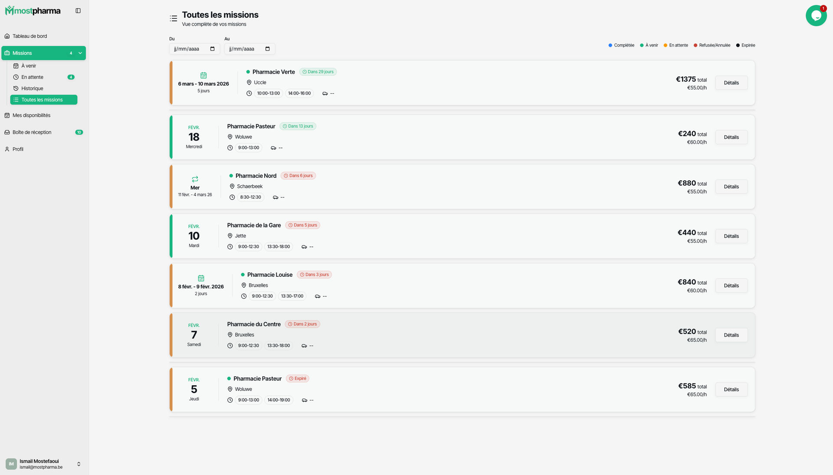Click the notification avatar with badge
Image resolution: width=833 pixels, height=475 pixels.
coord(817,16)
